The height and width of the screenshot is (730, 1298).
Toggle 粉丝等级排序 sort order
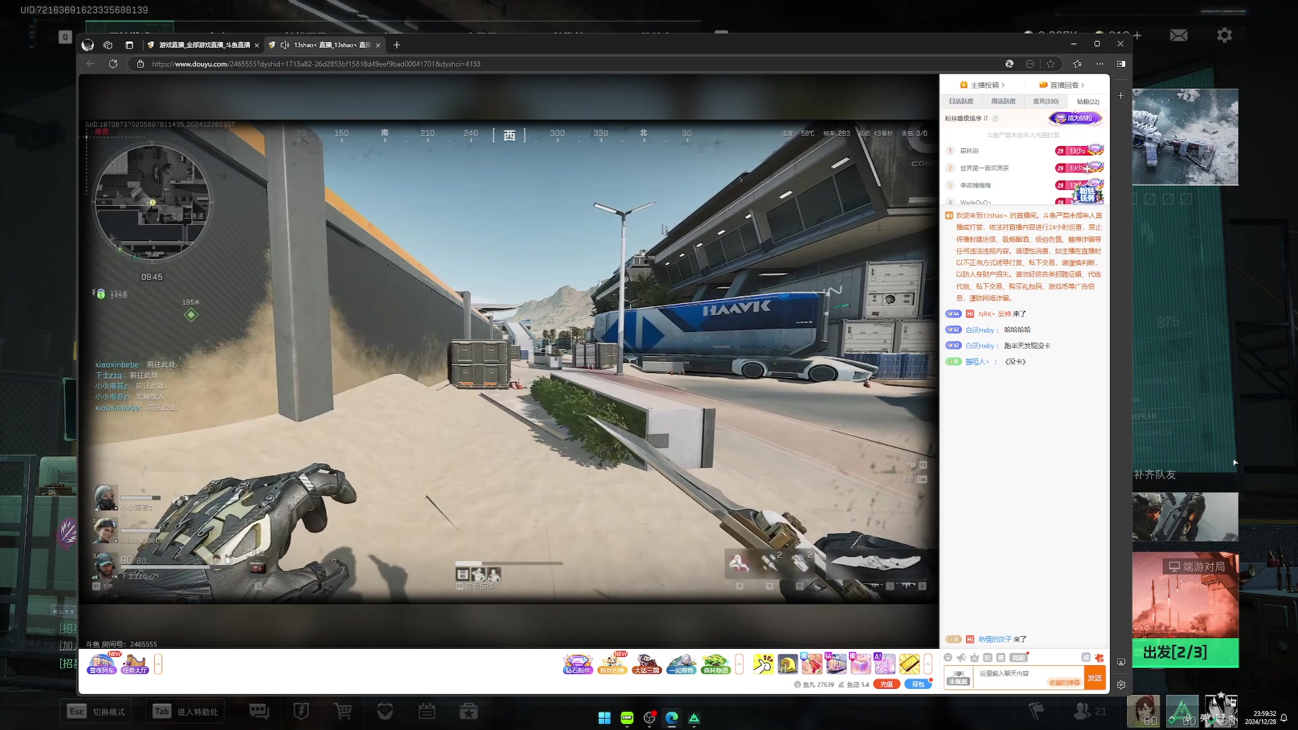966,118
